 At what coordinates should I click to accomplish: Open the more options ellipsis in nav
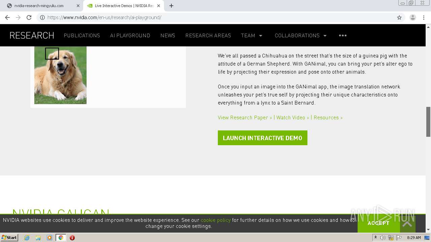(x=343, y=35)
